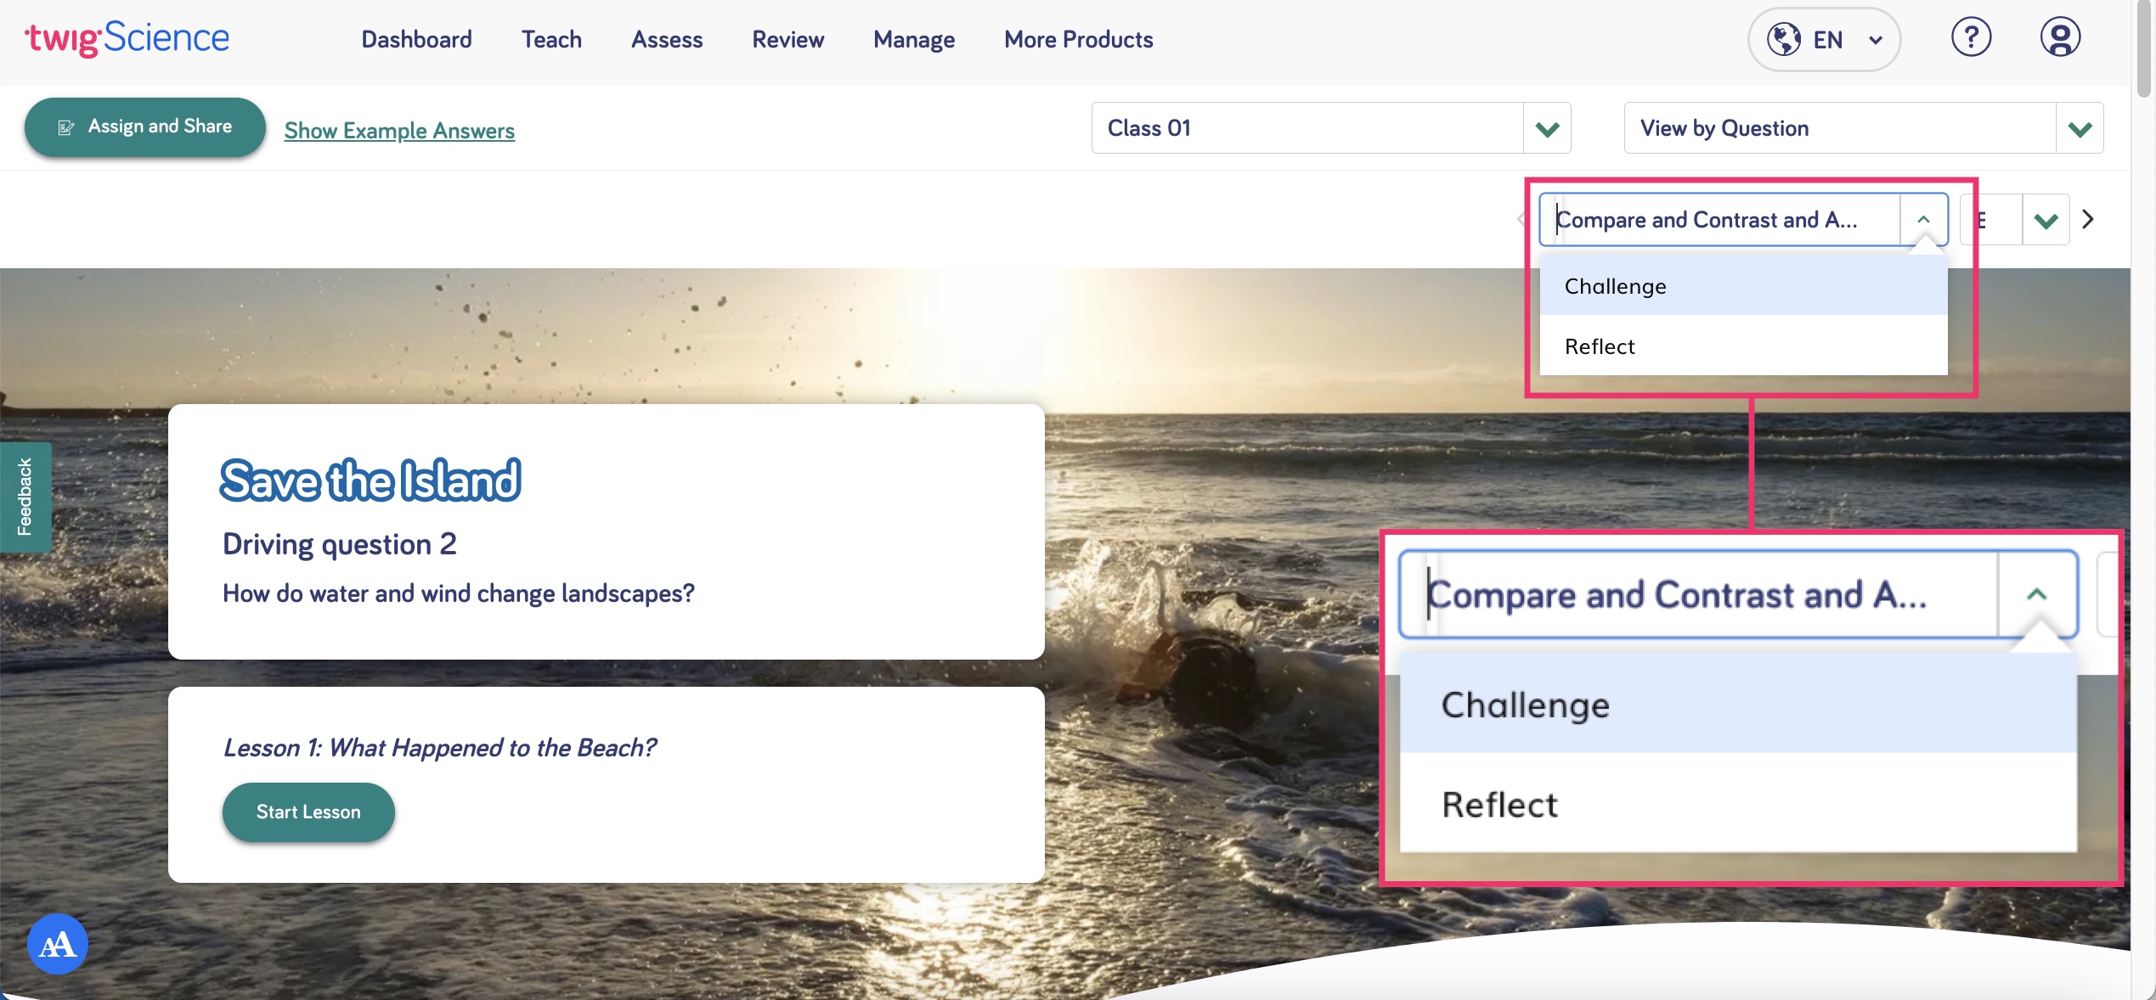2156x1000 pixels.
Task: Expand the small E dropdown arrow
Action: point(2046,221)
